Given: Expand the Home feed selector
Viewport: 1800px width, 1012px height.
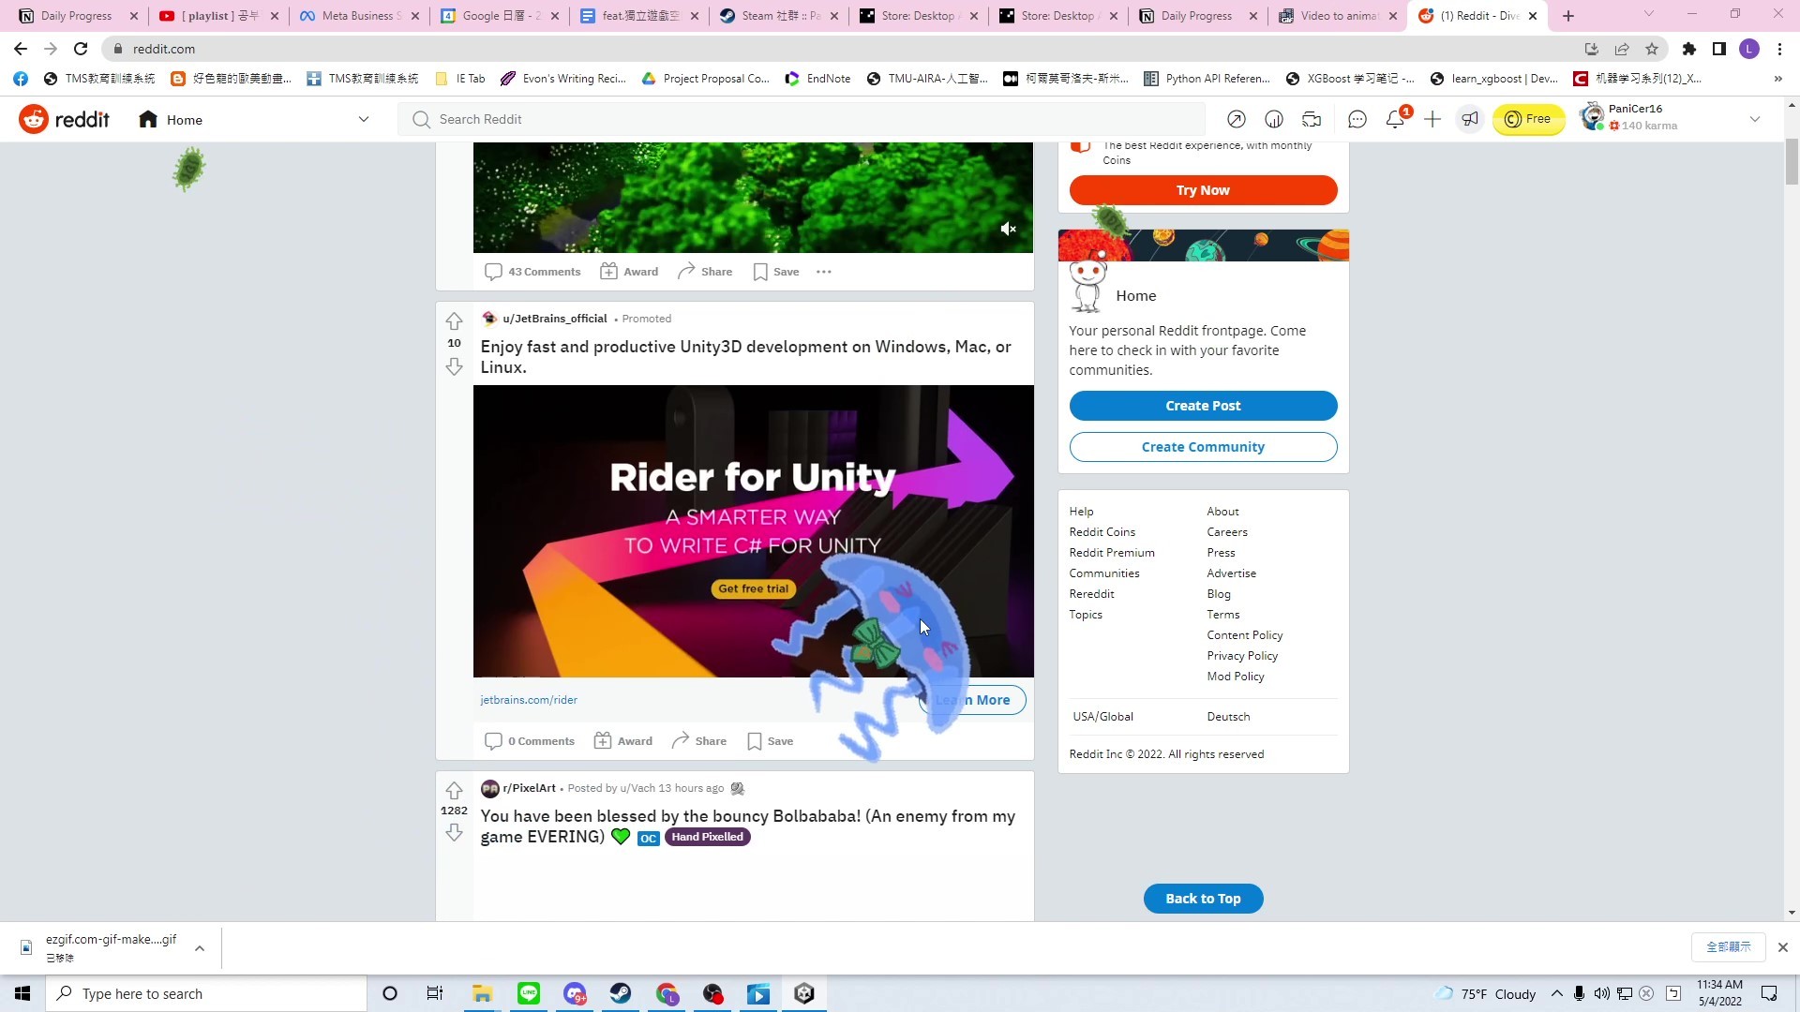Looking at the screenshot, I should pyautogui.click(x=364, y=119).
